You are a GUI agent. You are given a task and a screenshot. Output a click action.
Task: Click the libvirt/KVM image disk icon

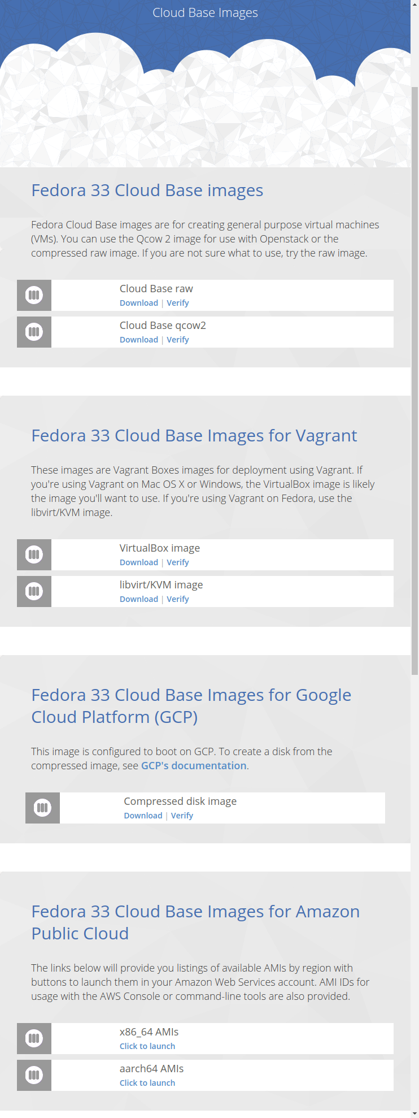(34, 591)
